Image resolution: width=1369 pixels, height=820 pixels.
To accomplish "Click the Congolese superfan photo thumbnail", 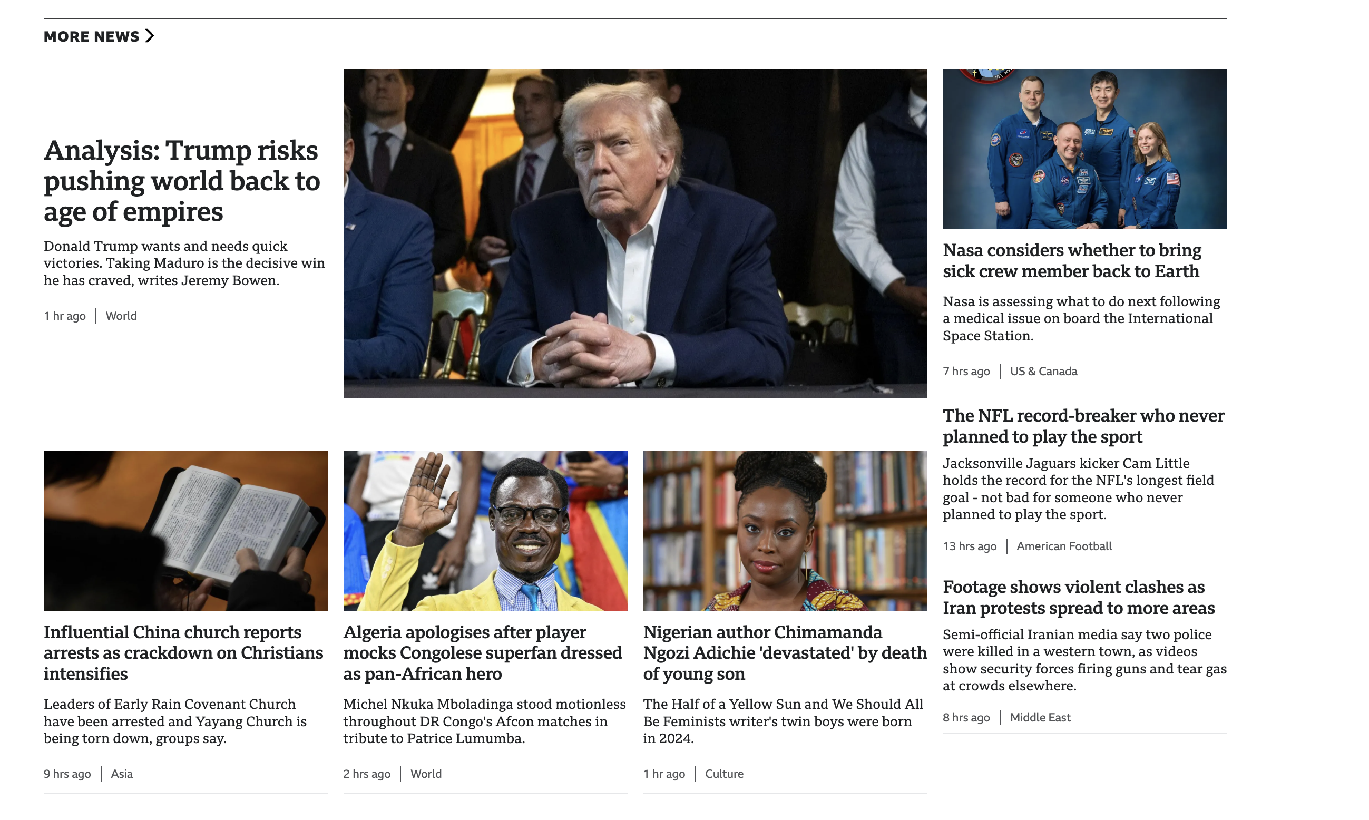I will pyautogui.click(x=486, y=531).
